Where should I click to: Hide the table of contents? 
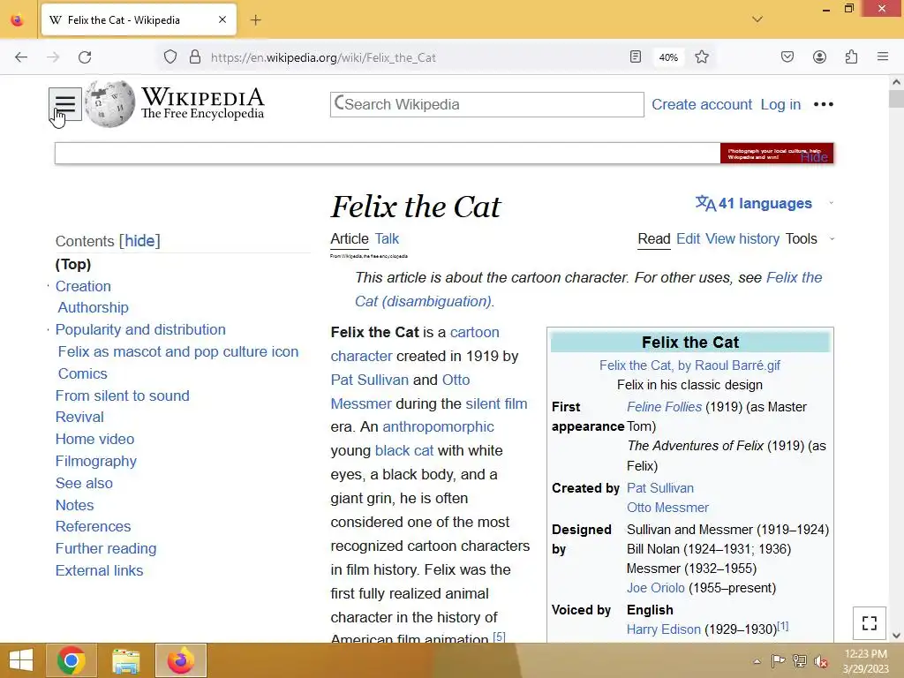click(139, 241)
